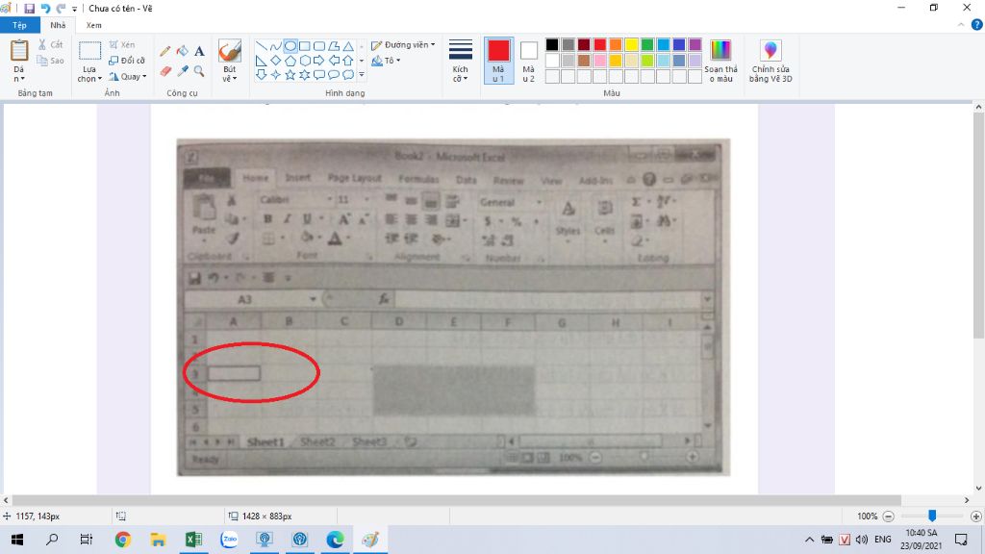Viewport: 985px width, 554px height.
Task: Open the Customize Quick Access Toolbar arrow
Action: point(74,9)
